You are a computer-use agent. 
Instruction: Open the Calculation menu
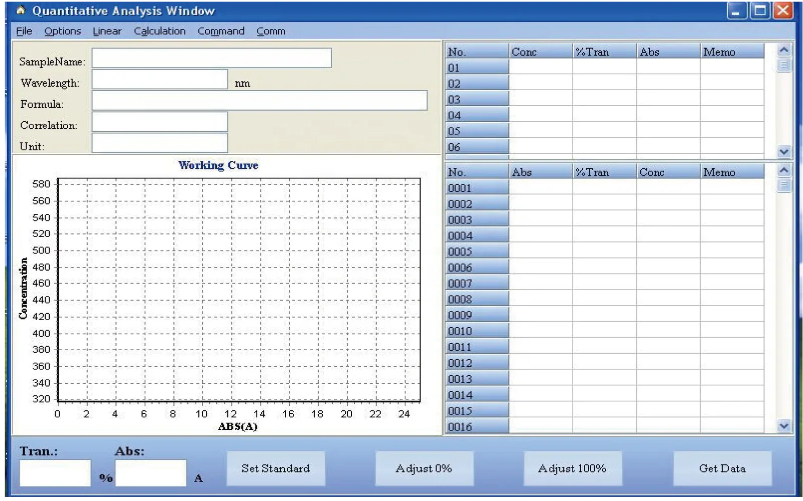pos(160,31)
